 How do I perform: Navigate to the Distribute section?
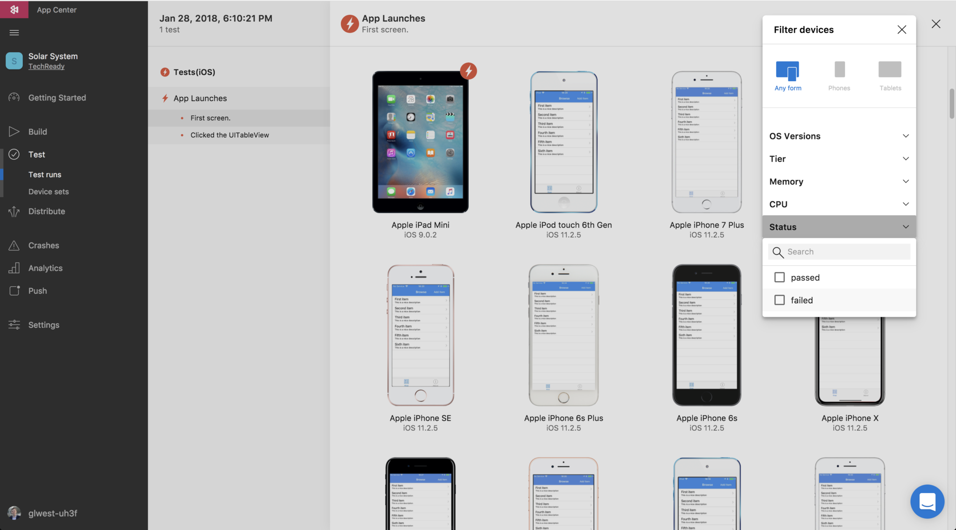(47, 211)
